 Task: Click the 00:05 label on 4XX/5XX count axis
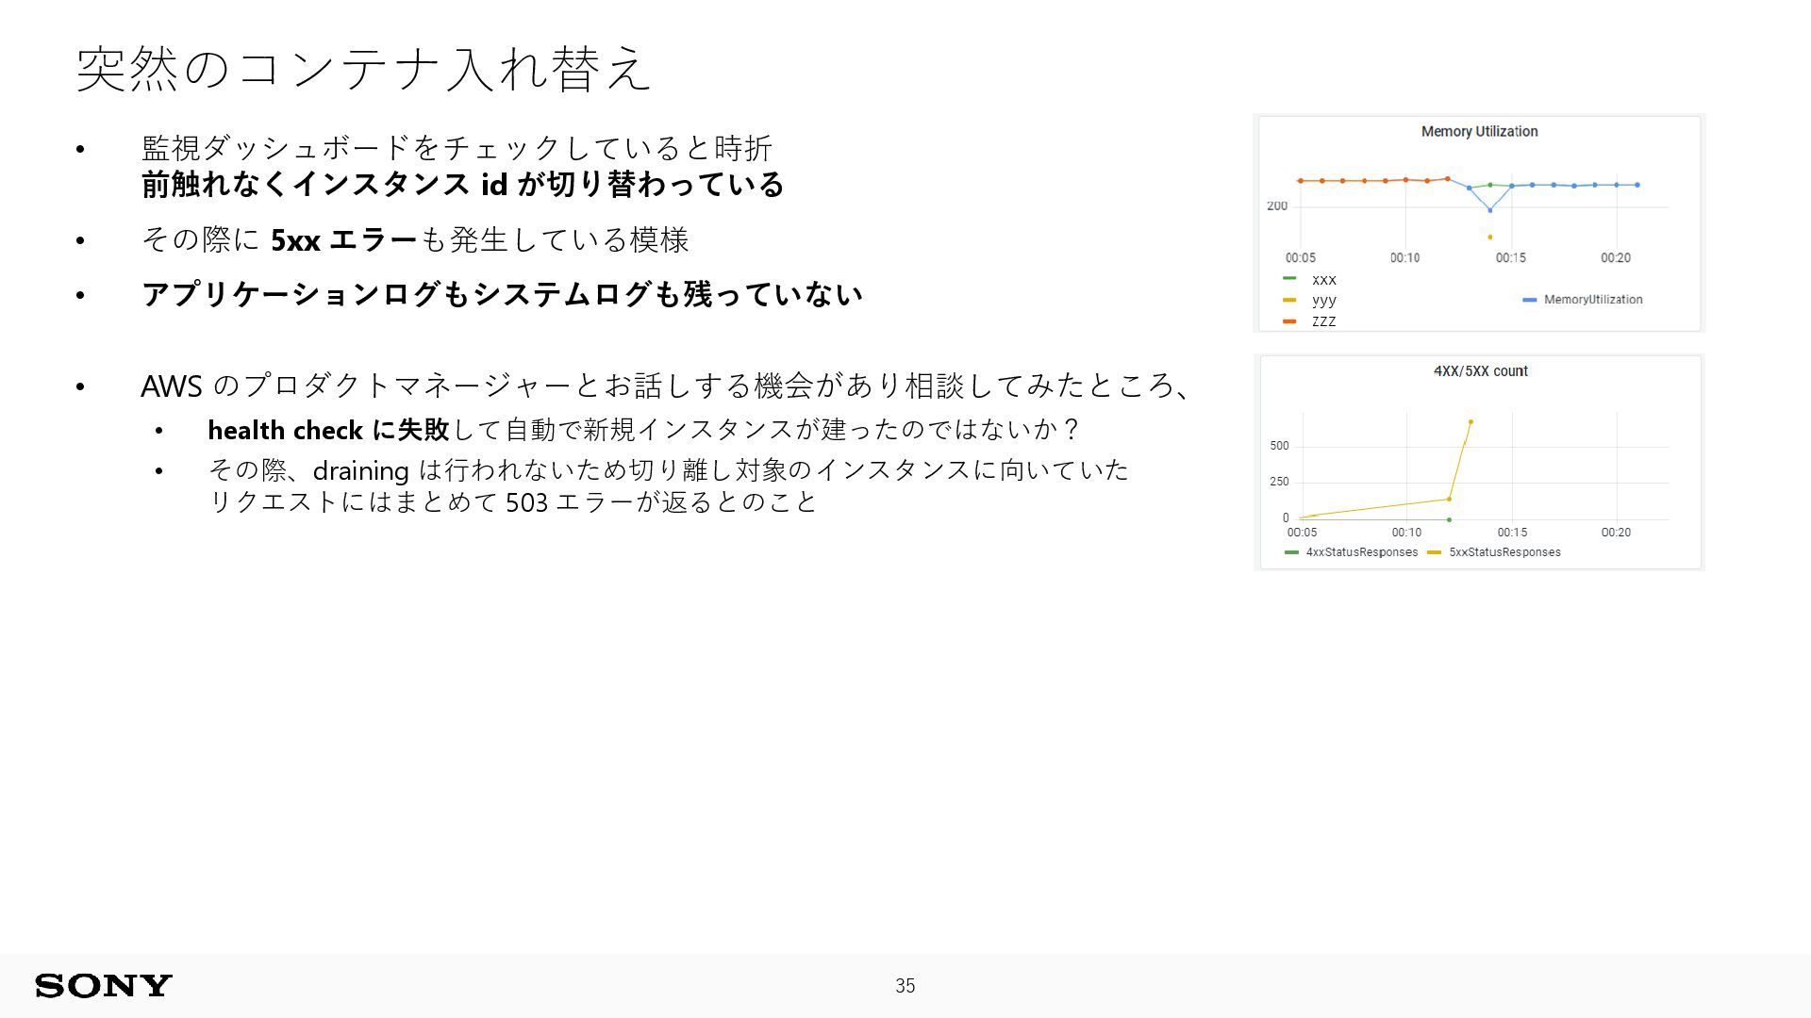coord(1302,533)
